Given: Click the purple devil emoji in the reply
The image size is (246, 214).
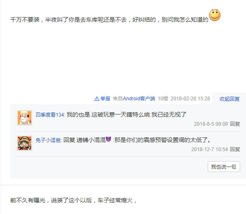Looking at the screenshot, I should pyautogui.click(x=108, y=139).
